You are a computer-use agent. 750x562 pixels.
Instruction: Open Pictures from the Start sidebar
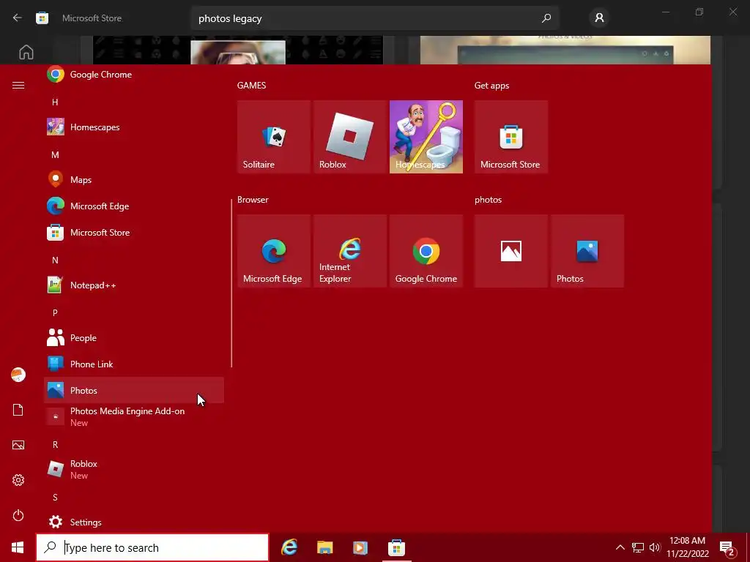pos(18,445)
